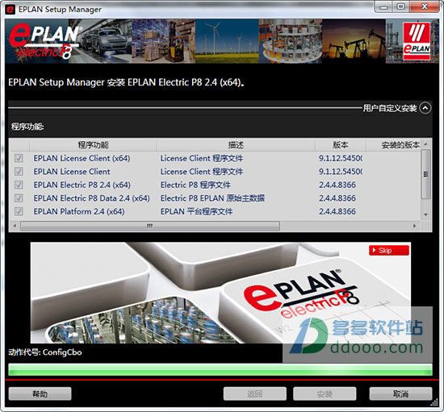Click the 返回 back button
The width and height of the screenshot is (444, 412).
coord(254,393)
